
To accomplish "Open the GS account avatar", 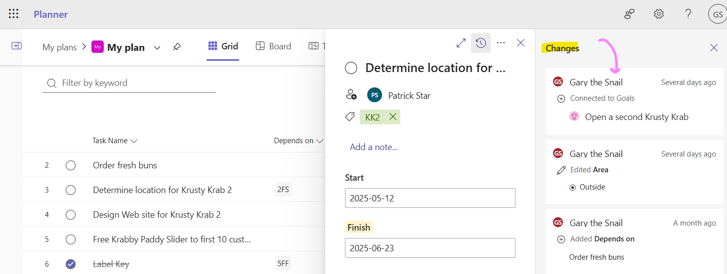I will (x=718, y=15).
